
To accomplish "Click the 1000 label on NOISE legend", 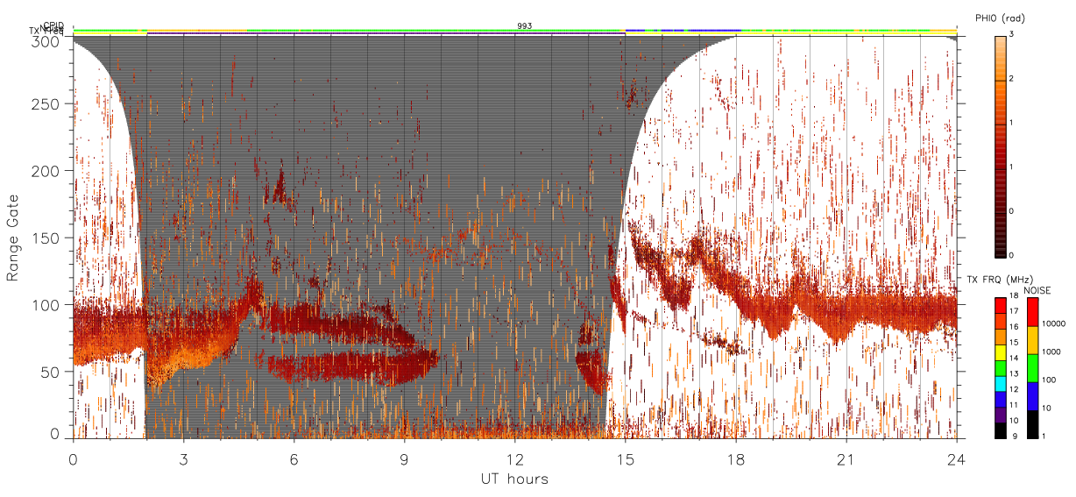I will coord(1051,351).
